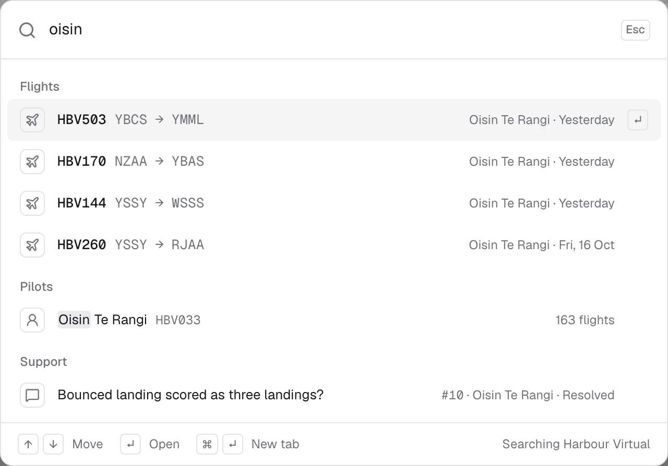Click the "Oisin Te Rangi · Fri, 16 Oct" text
Screen dimensions: 668x466
pos(542,245)
